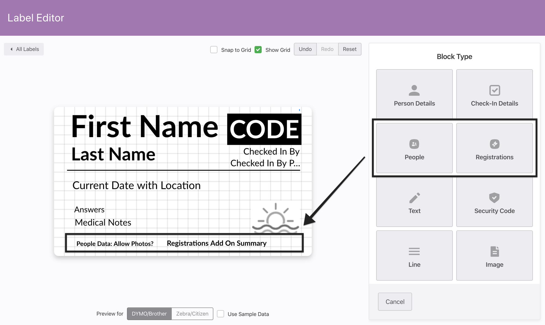Screen dimensions: 545x325
Task: Click the Undo button
Action: pos(305,49)
